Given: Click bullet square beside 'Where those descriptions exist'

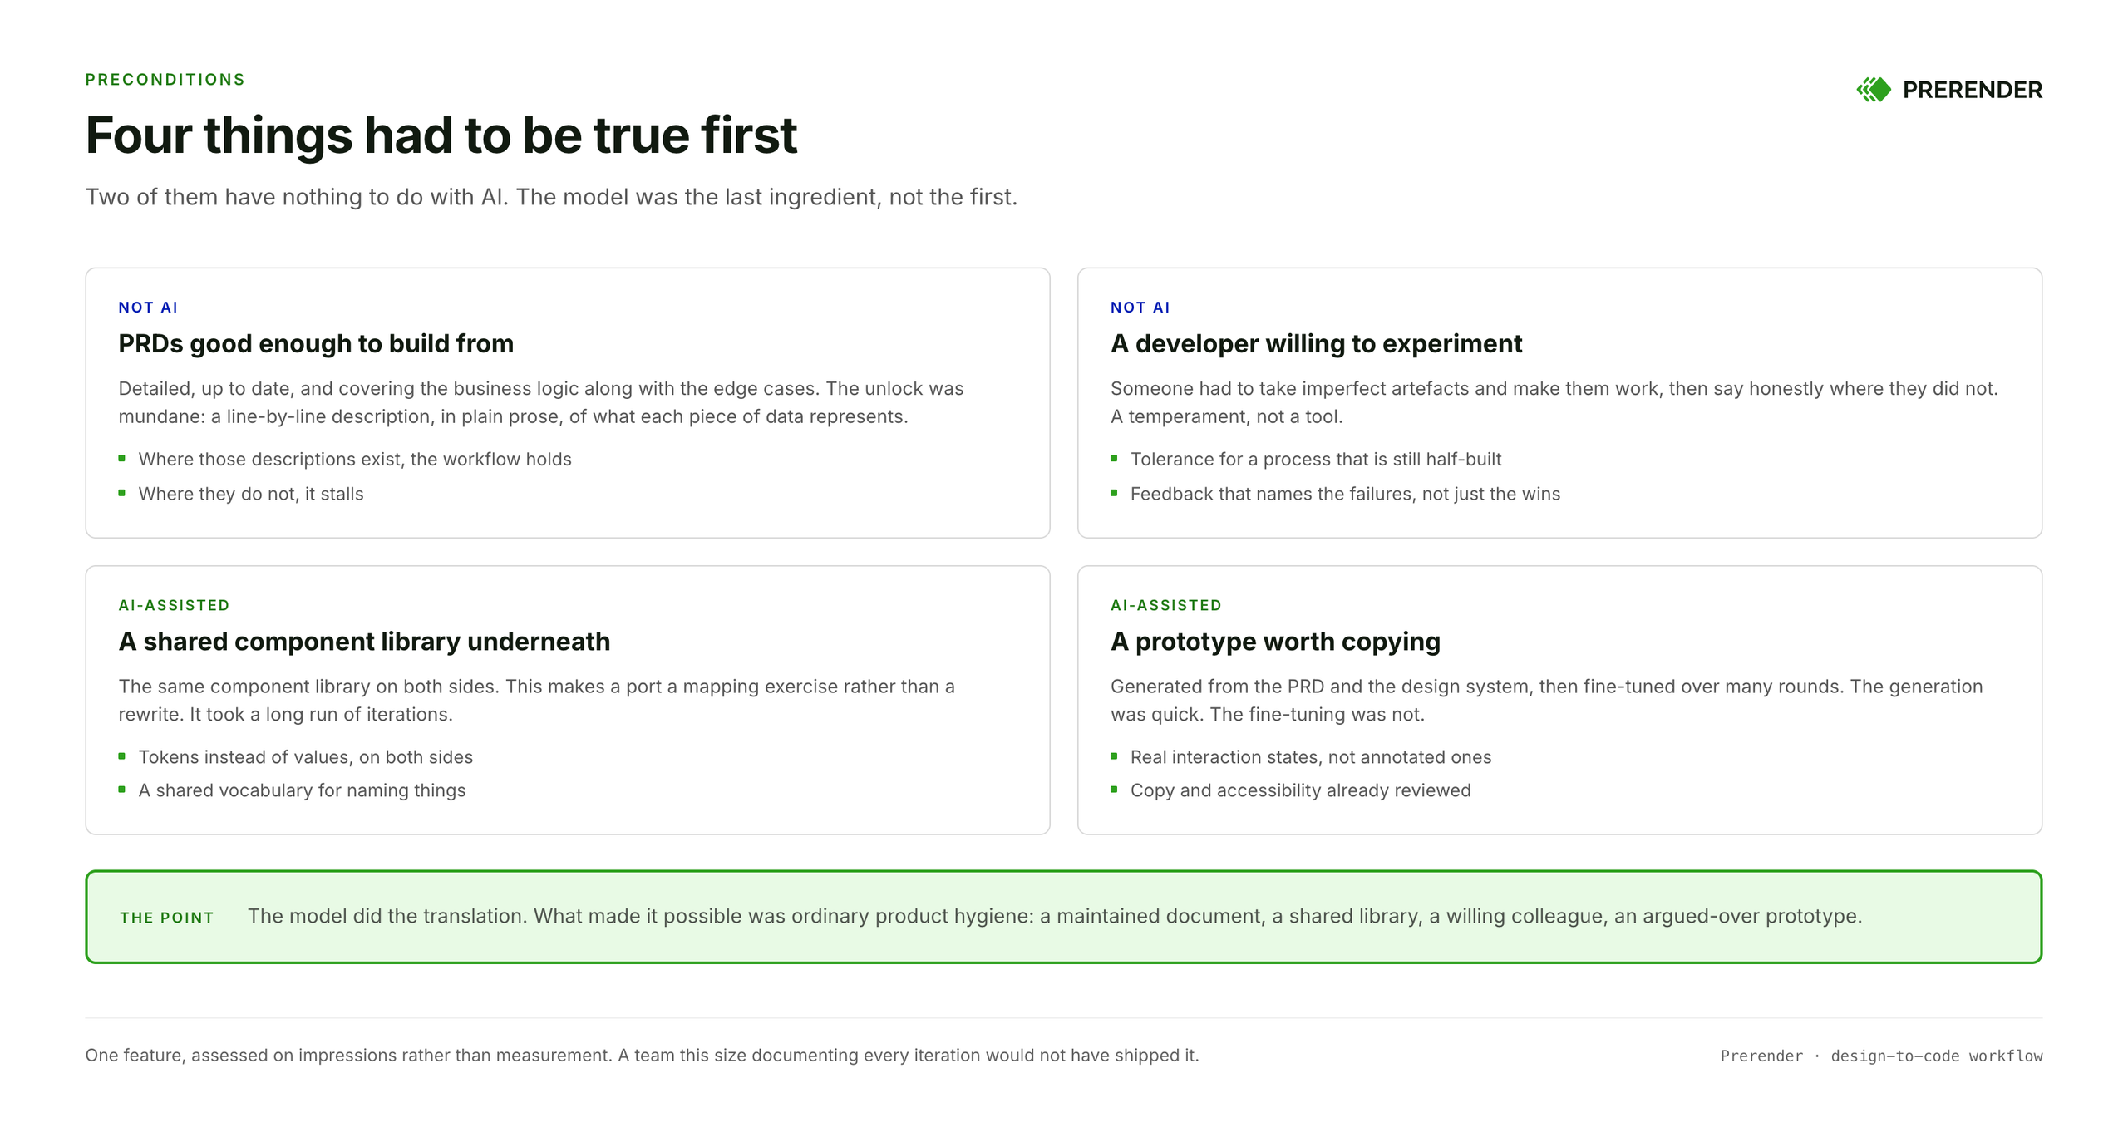Looking at the screenshot, I should 122,458.
